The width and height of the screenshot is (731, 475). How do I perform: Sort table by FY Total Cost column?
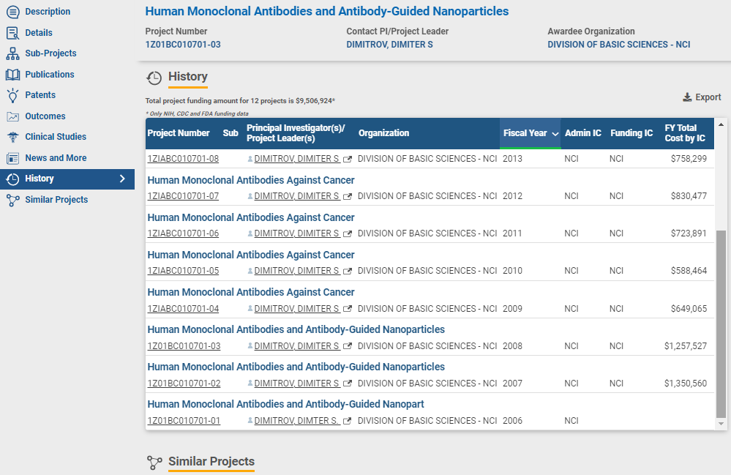click(684, 133)
